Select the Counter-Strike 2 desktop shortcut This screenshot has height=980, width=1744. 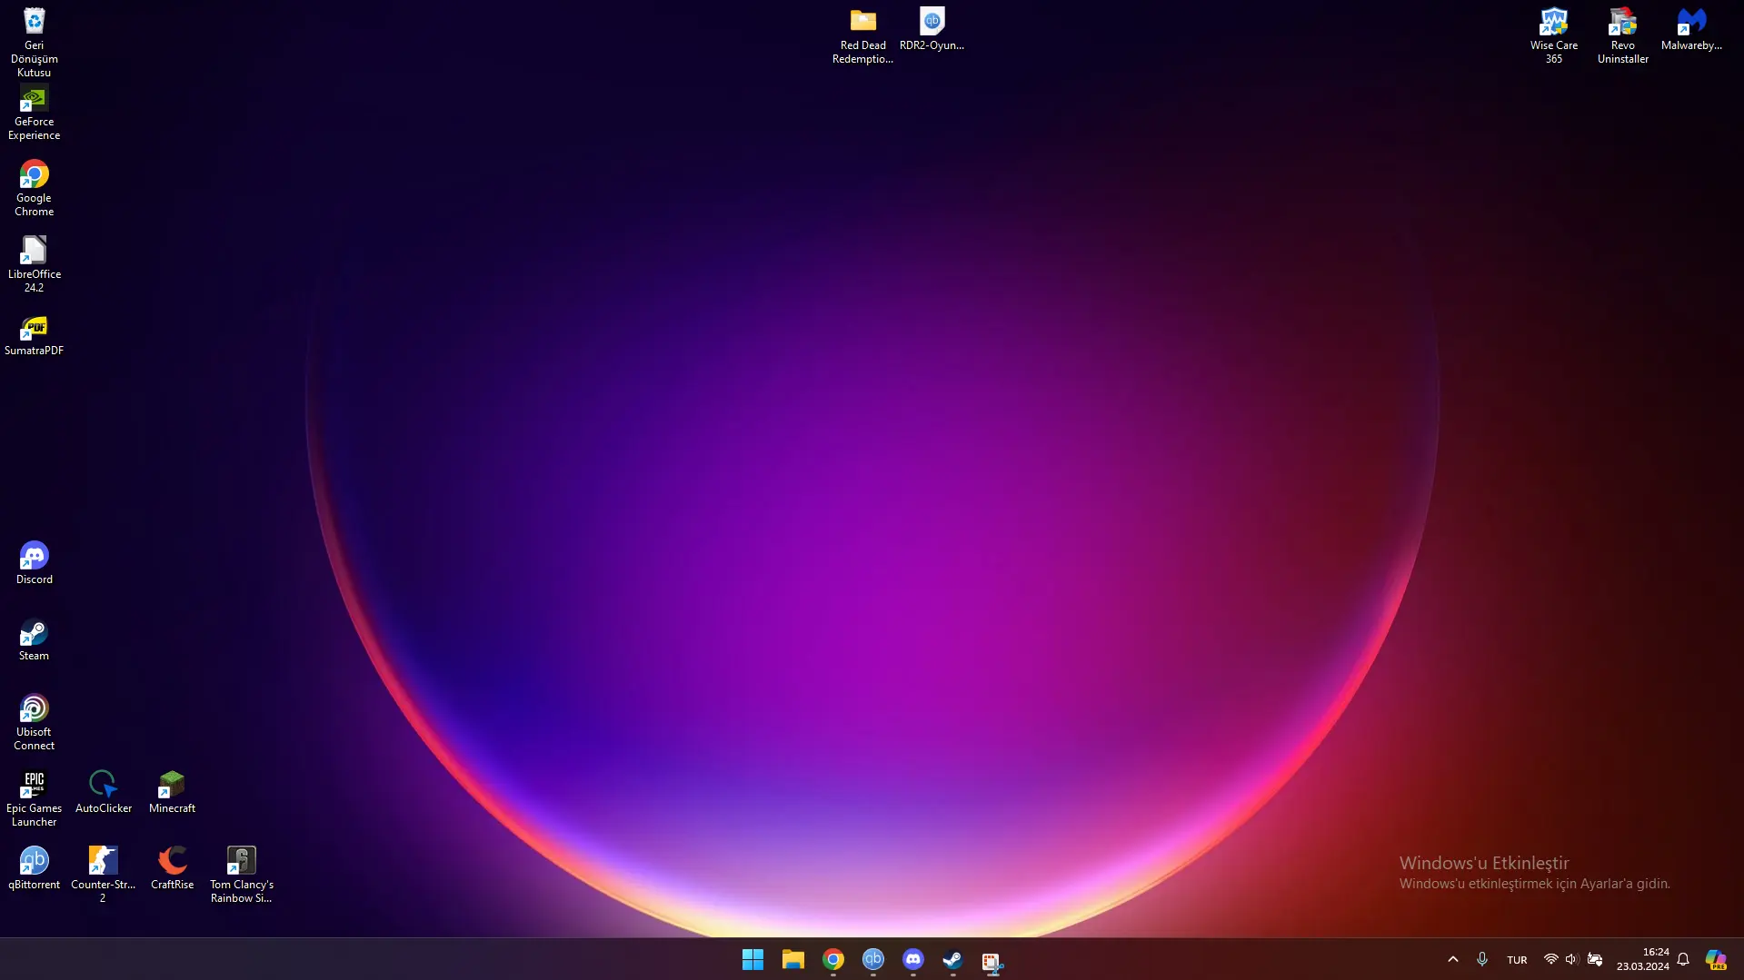point(103,875)
